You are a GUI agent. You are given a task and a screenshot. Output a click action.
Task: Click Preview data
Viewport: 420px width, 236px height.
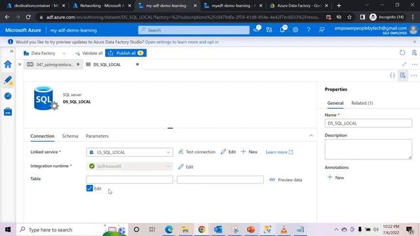(x=286, y=180)
